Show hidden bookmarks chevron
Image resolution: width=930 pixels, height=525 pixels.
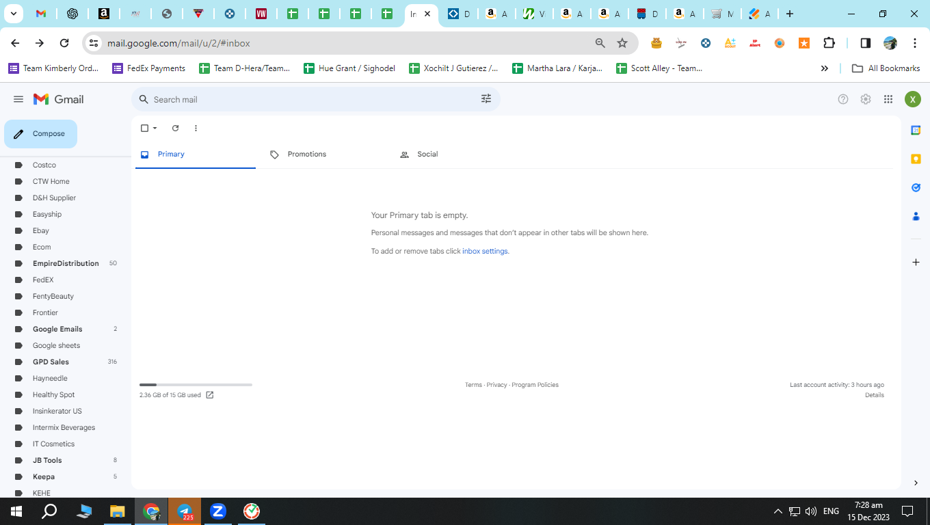[825, 68]
